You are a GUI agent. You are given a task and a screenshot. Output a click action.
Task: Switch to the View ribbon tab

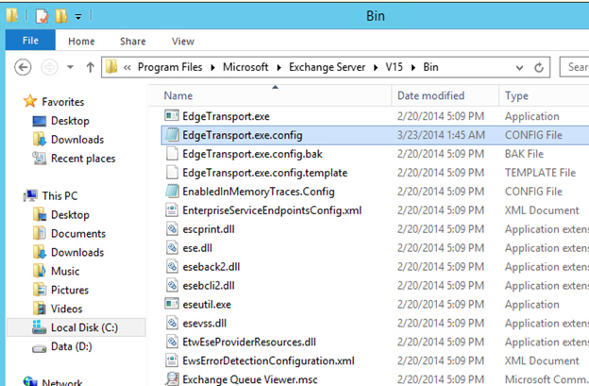click(182, 42)
